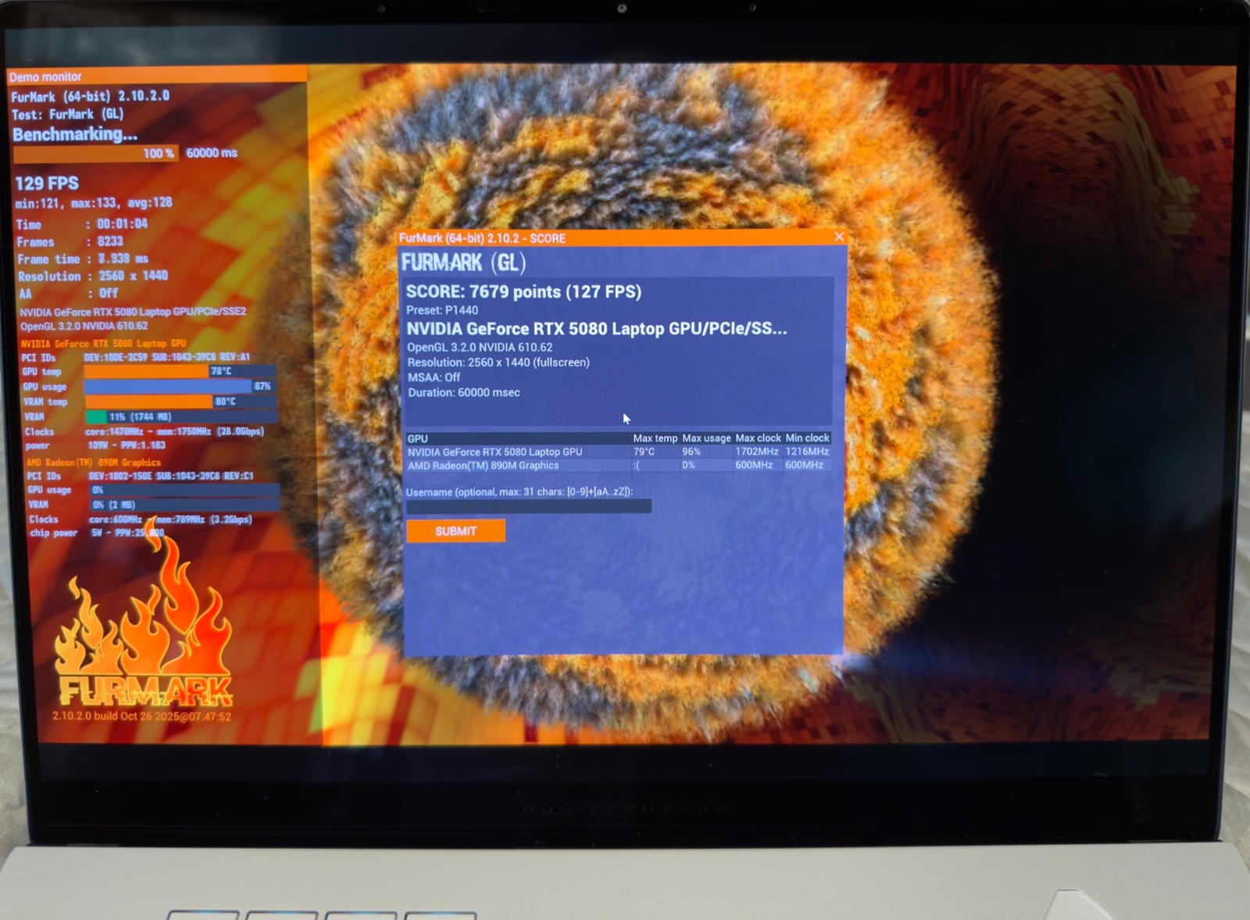Close the FurMark SCORE dialog
This screenshot has height=920, width=1250.
[x=839, y=237]
